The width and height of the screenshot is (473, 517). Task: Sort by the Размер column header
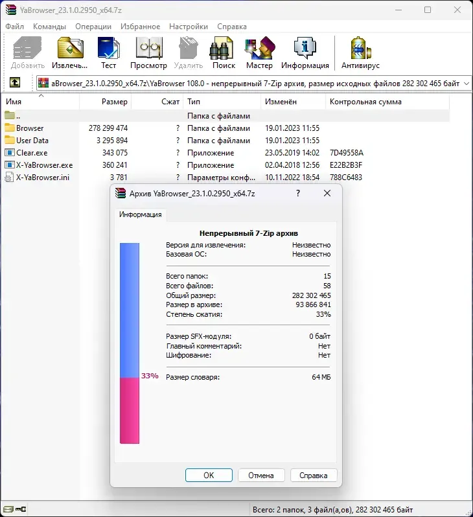[x=106, y=102]
